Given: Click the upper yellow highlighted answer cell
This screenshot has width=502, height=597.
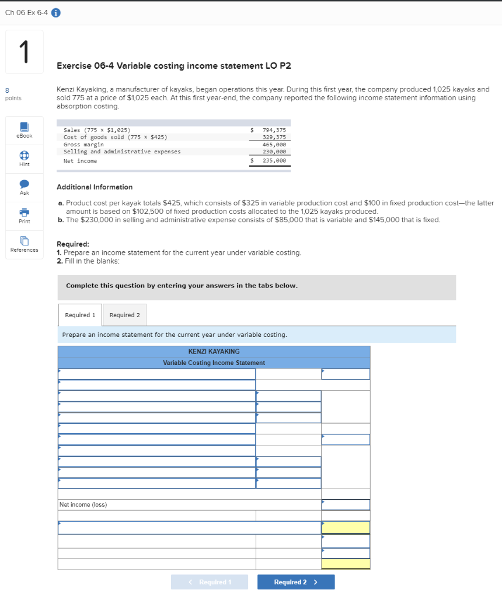Looking at the screenshot, I should pyautogui.click(x=346, y=527).
